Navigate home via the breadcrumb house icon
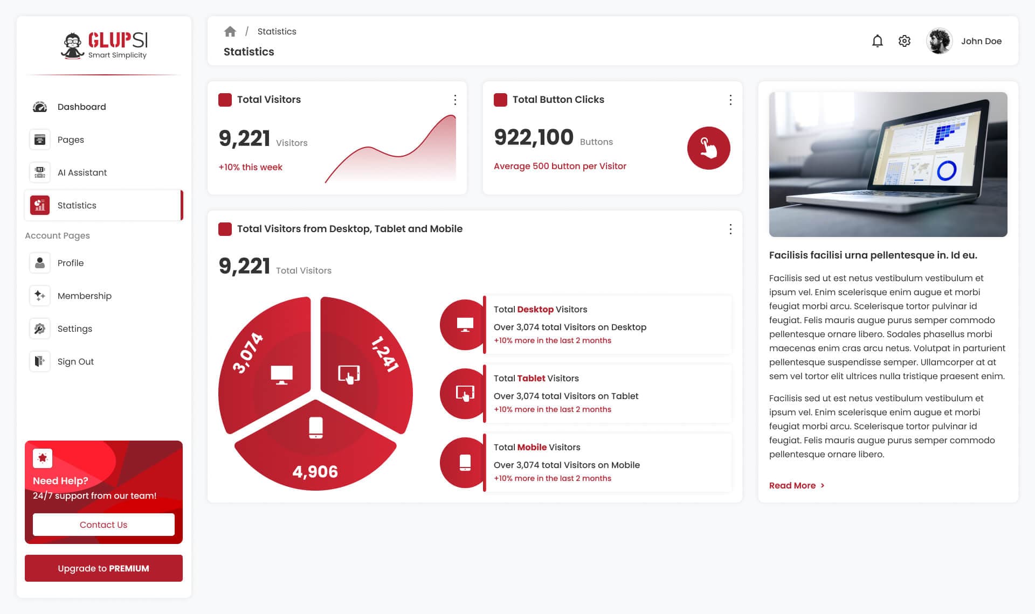This screenshot has width=1035, height=614. point(230,31)
